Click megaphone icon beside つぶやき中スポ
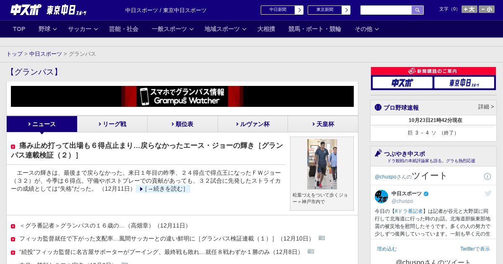 point(379,153)
